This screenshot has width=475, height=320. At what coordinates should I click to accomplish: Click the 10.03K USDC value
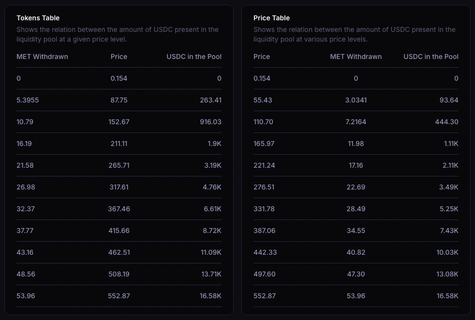pyautogui.click(x=447, y=253)
